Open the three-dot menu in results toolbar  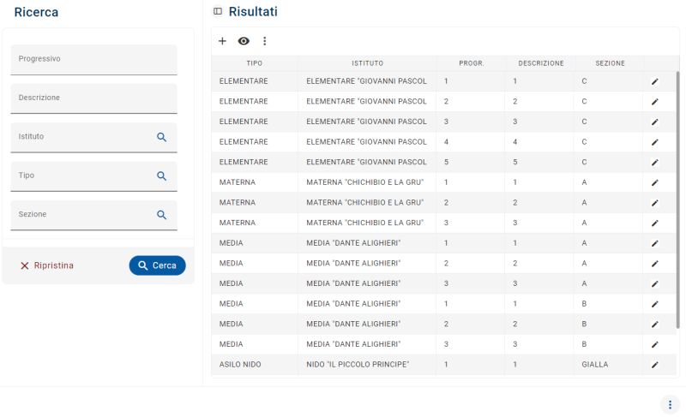(x=264, y=41)
